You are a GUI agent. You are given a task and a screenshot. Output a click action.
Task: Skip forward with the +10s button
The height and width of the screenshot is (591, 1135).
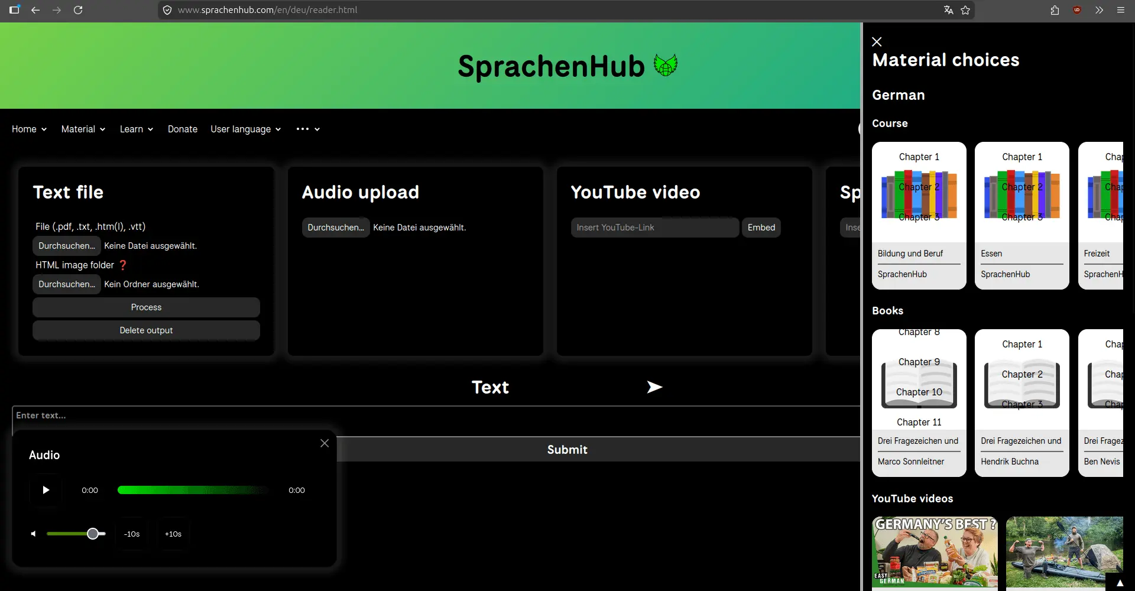click(x=173, y=534)
